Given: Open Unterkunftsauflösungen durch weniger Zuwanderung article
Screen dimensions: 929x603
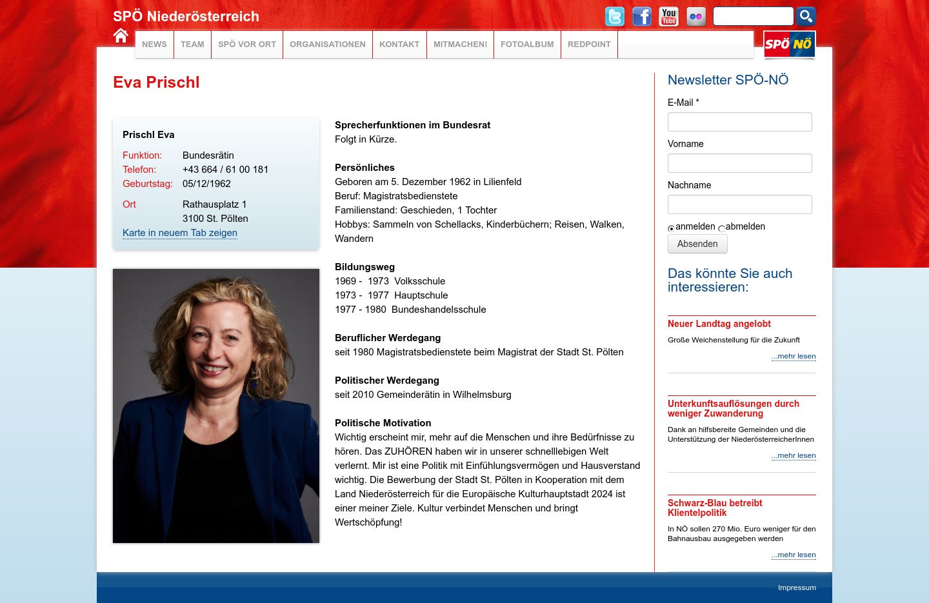Looking at the screenshot, I should tap(734, 408).
